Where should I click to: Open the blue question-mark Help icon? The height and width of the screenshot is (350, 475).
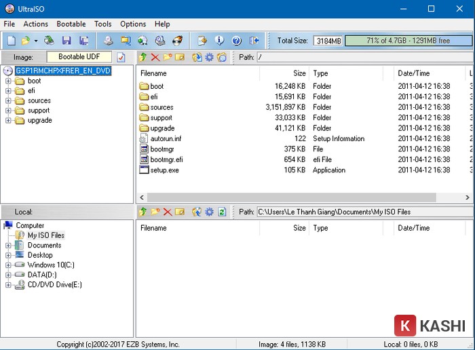pos(237,41)
